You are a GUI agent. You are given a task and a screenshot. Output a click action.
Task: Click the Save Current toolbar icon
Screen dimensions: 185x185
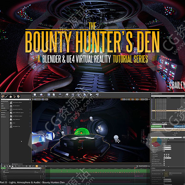(x=34, y=95)
